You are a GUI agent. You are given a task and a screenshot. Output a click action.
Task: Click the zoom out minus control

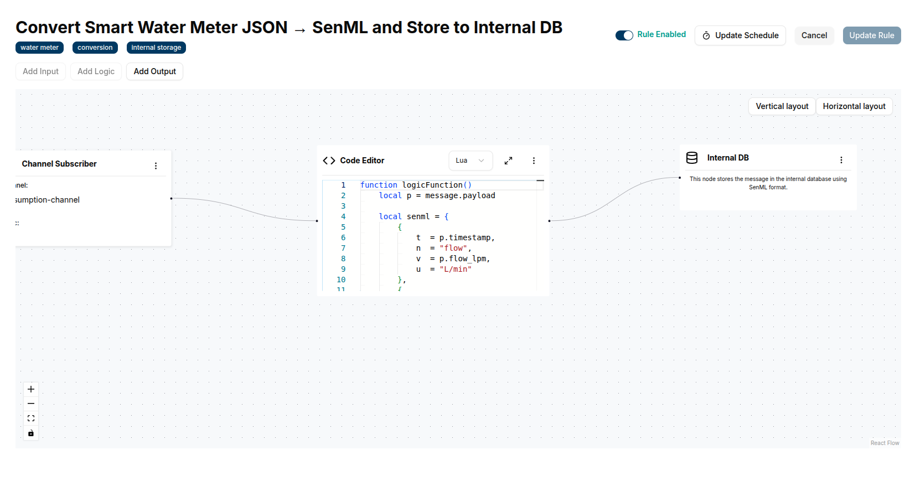click(x=31, y=404)
